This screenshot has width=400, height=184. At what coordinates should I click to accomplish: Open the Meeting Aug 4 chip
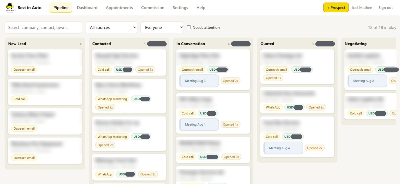tap(283, 148)
